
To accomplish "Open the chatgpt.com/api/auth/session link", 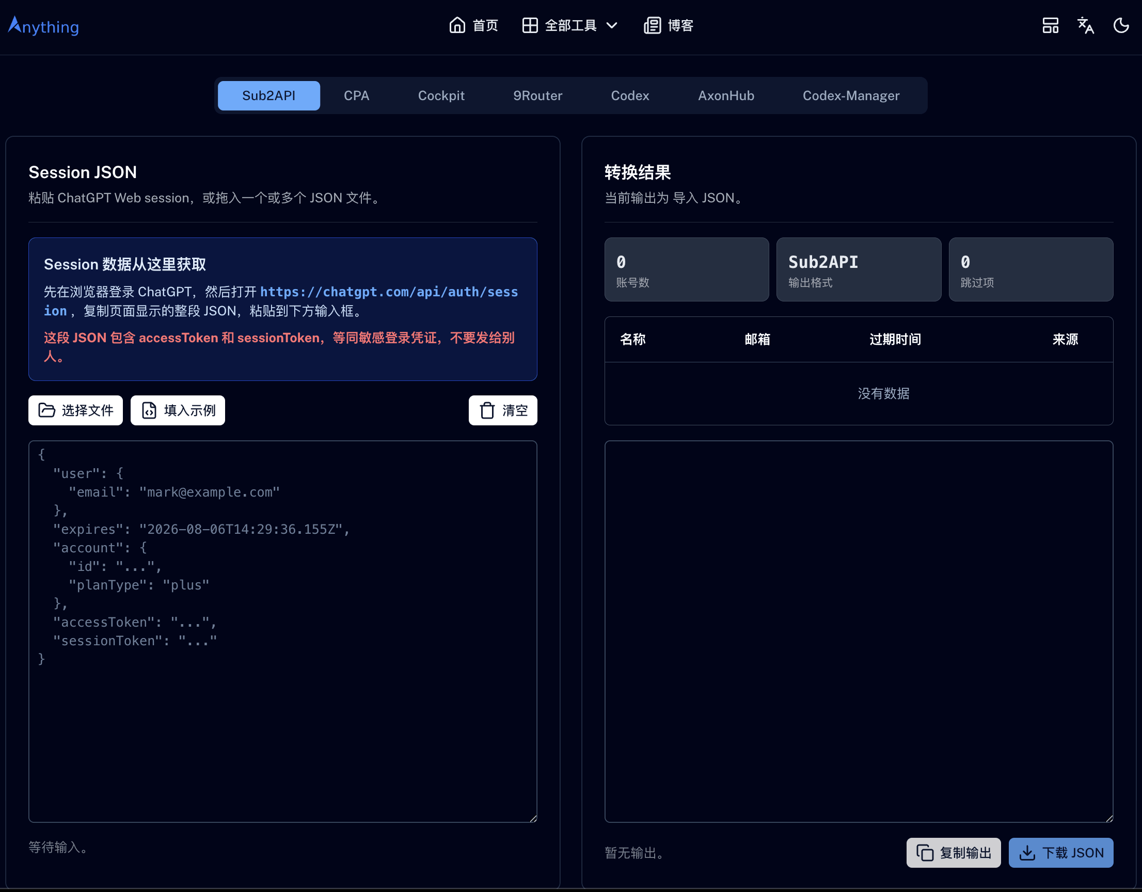I will coord(389,292).
